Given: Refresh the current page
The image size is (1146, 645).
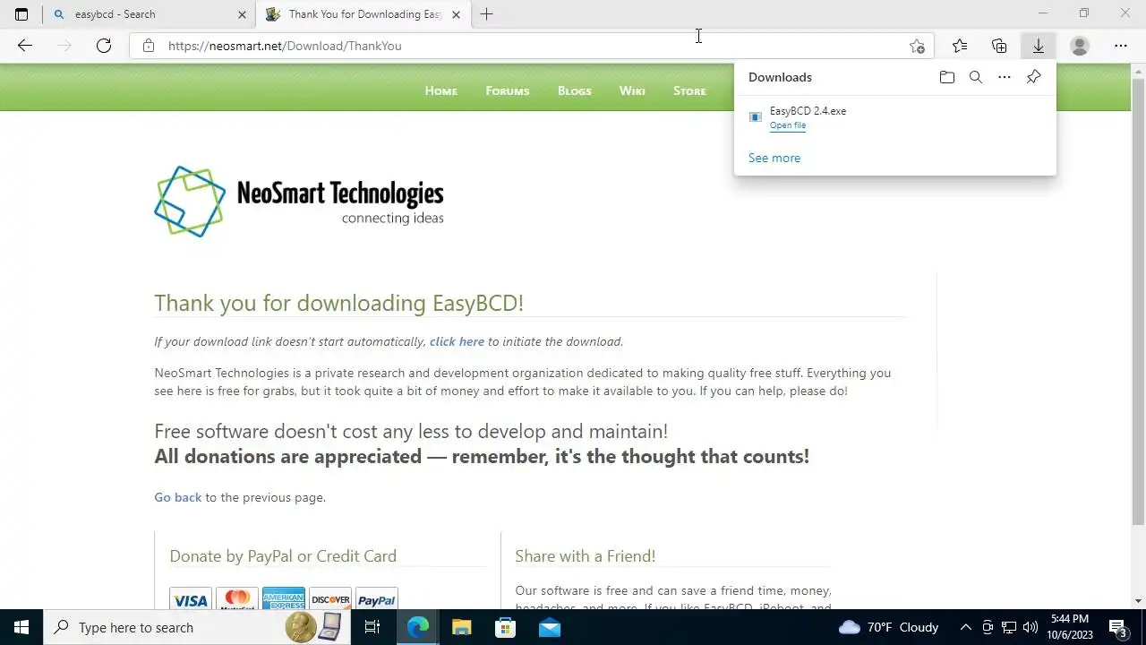Looking at the screenshot, I should 104,46.
